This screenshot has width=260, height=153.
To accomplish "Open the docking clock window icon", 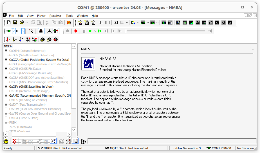I will pyautogui.click(x=223, y=23).
